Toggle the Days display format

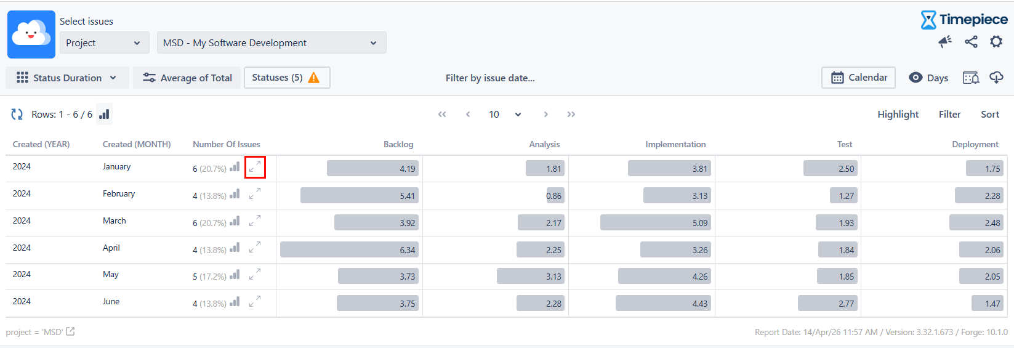pyautogui.click(x=928, y=78)
